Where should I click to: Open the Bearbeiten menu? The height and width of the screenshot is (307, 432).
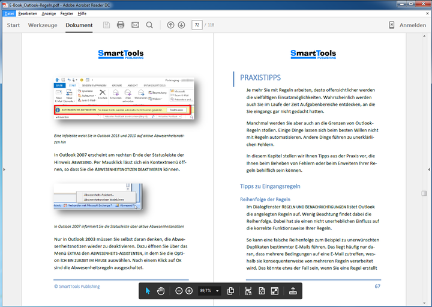point(28,13)
